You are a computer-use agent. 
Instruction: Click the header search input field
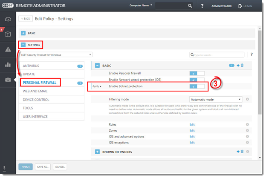[171, 6]
